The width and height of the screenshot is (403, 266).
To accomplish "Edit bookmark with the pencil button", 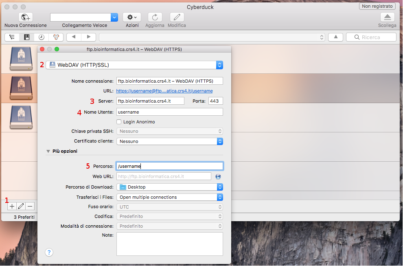I will click(x=21, y=206).
